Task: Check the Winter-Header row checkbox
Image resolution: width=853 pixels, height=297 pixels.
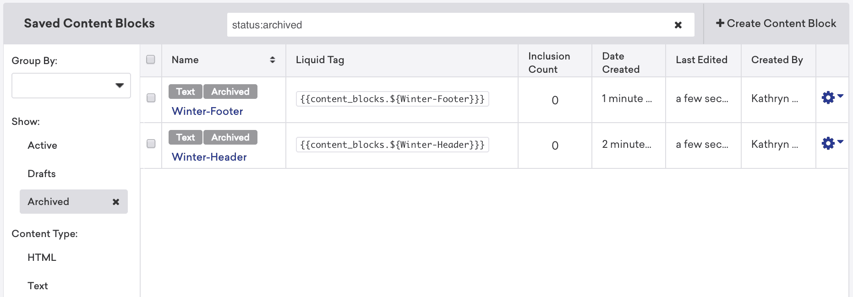Action: tap(151, 144)
